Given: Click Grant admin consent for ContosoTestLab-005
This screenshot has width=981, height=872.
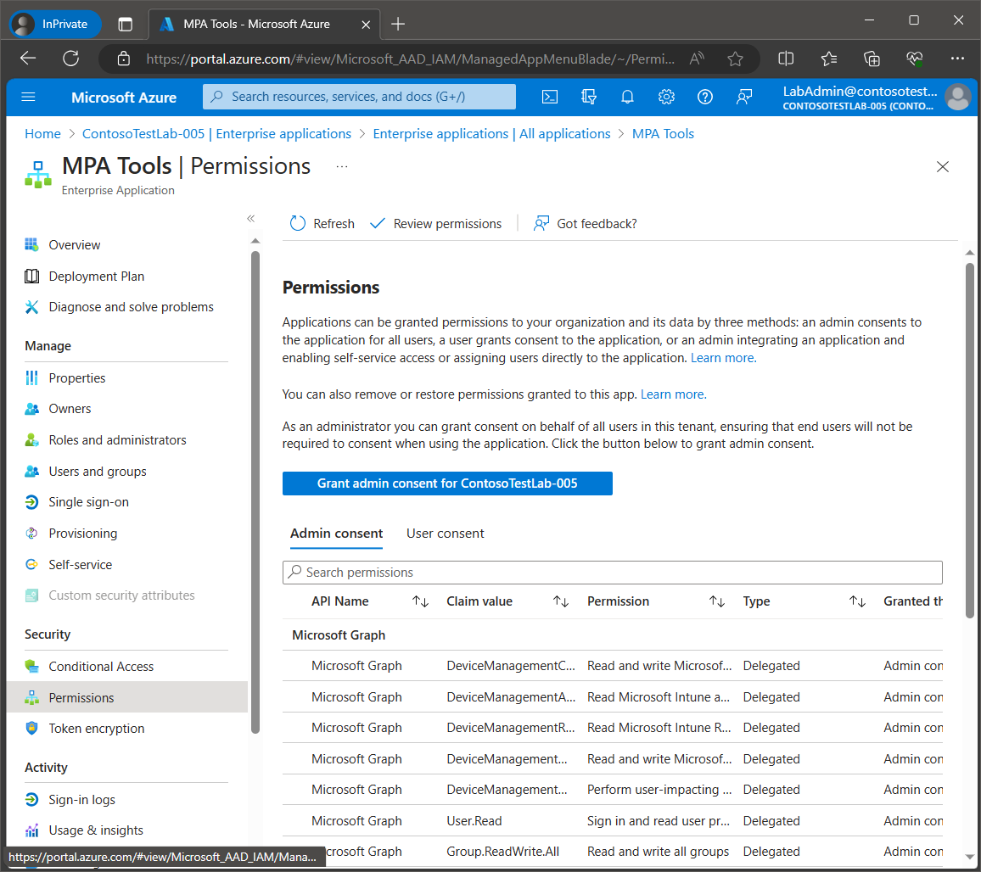Looking at the screenshot, I should pos(446,484).
